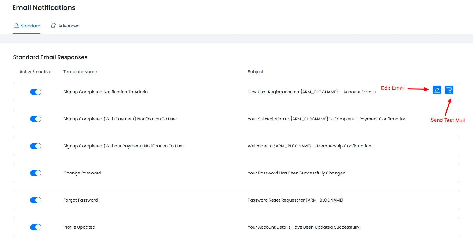
Task: Click the Subject column header
Action: [255, 72]
